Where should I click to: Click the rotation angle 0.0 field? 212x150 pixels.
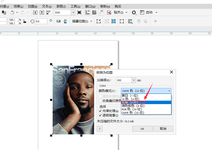coord(41,21)
